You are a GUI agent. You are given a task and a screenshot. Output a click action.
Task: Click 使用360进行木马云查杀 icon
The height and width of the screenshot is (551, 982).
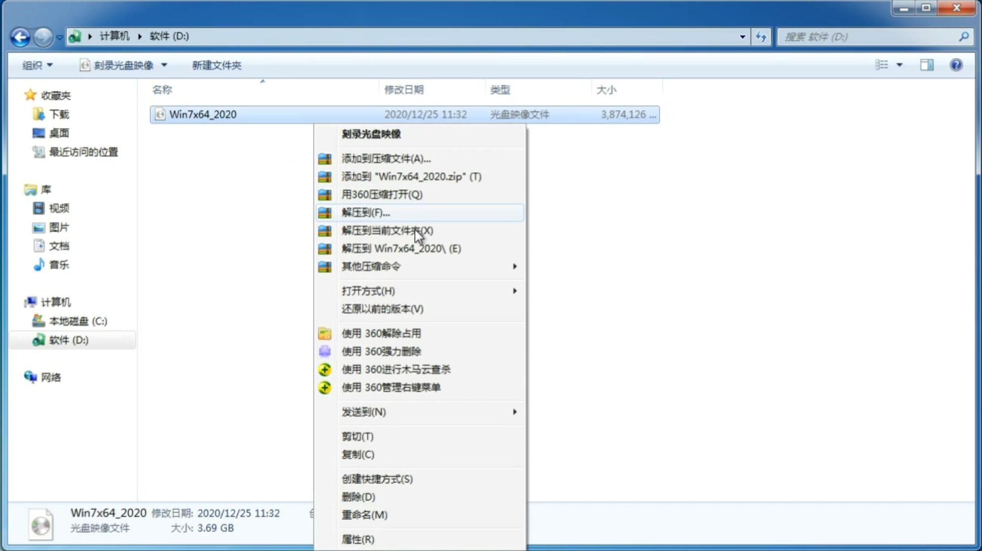(325, 369)
